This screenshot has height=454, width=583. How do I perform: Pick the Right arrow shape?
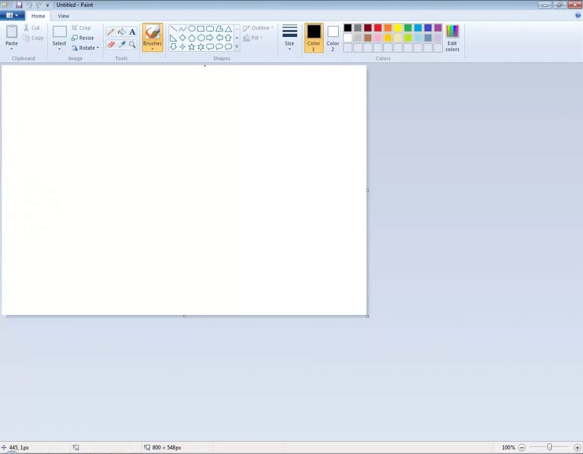[x=210, y=38]
